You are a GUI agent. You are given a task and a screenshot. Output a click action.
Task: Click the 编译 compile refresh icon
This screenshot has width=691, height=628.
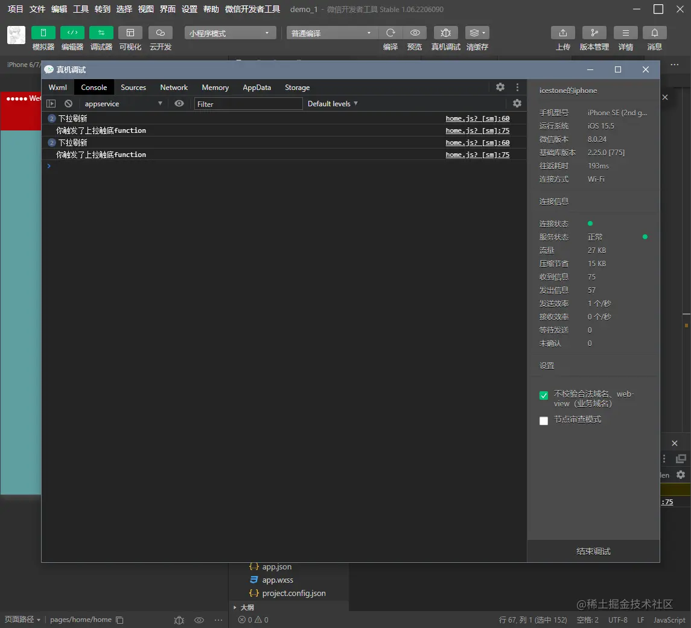pyautogui.click(x=390, y=33)
